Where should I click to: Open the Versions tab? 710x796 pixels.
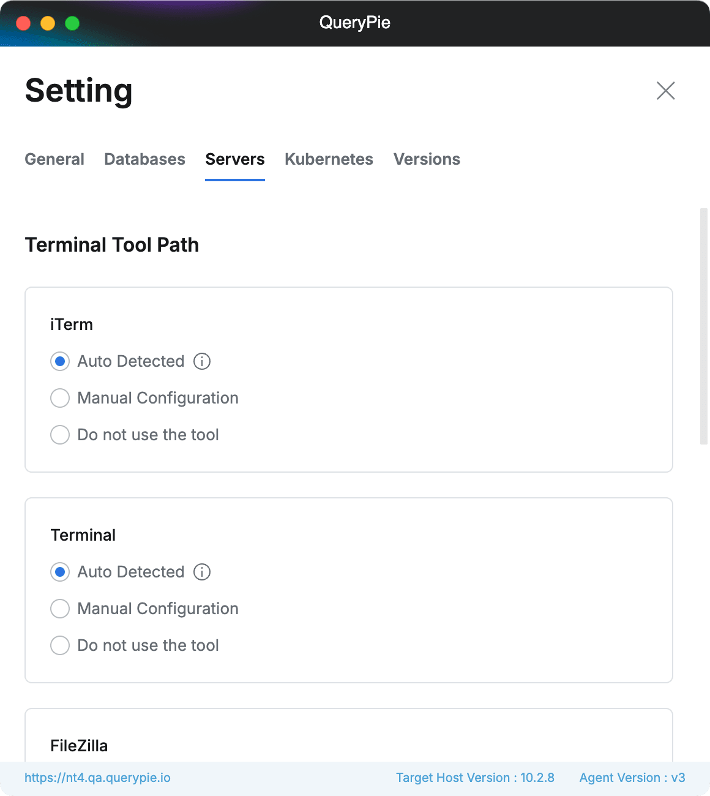pos(427,159)
